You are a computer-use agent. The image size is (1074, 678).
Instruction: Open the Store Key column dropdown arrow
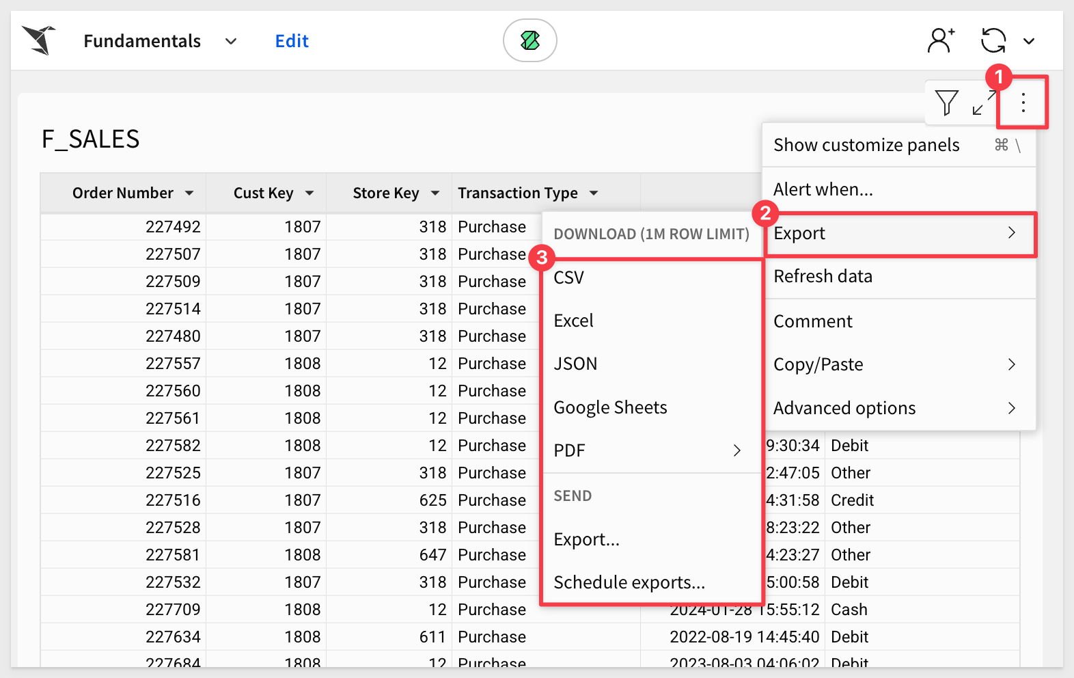pos(435,193)
